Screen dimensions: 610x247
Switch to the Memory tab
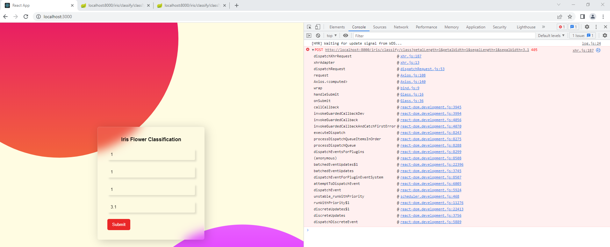[451, 27]
